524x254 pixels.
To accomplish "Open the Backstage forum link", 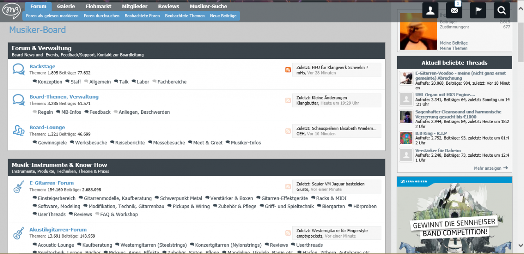I will (x=42, y=66).
